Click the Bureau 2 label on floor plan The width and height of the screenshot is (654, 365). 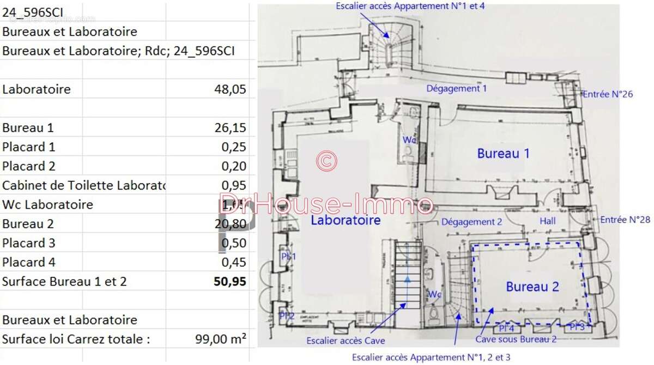point(532,287)
